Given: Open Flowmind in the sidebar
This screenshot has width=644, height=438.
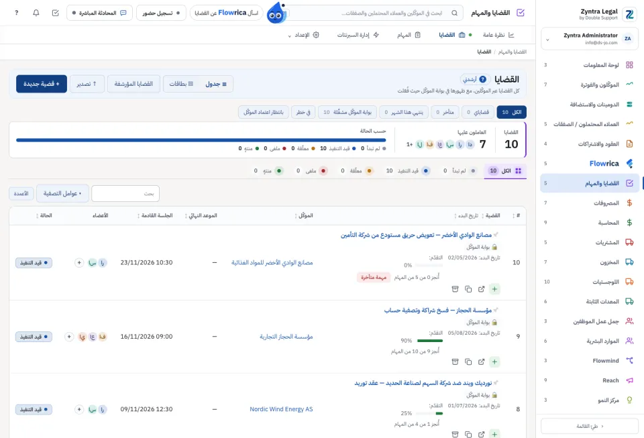Looking at the screenshot, I should point(590,360).
